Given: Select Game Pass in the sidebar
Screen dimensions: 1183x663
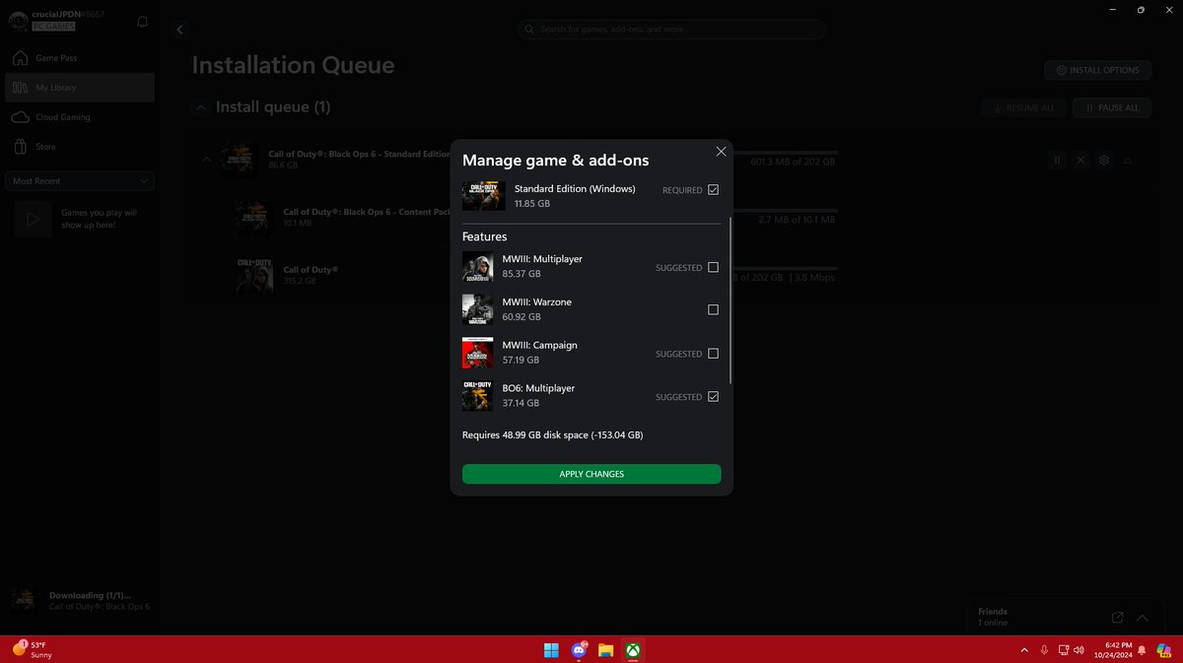Looking at the screenshot, I should click(x=20, y=57).
